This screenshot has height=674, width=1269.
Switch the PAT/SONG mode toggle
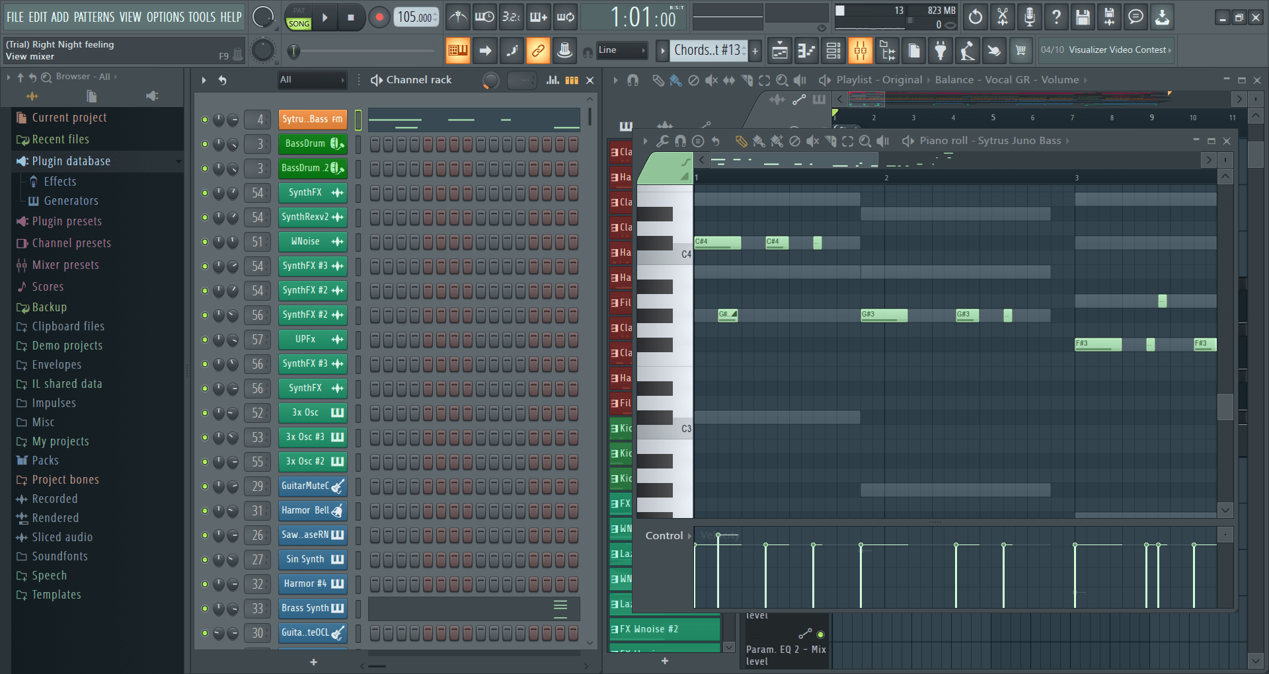(299, 17)
